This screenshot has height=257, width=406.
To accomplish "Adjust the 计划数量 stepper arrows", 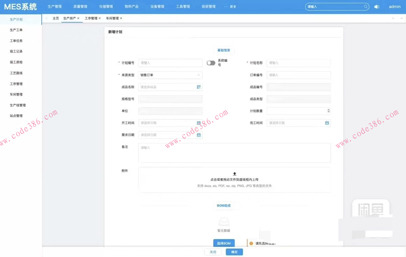I will click(329, 111).
